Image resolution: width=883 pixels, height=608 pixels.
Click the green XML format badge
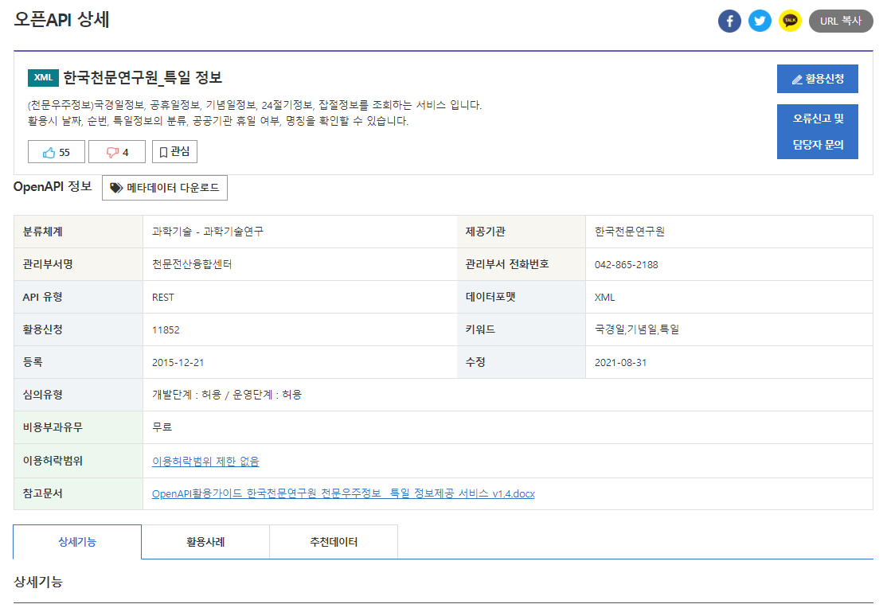pos(43,78)
